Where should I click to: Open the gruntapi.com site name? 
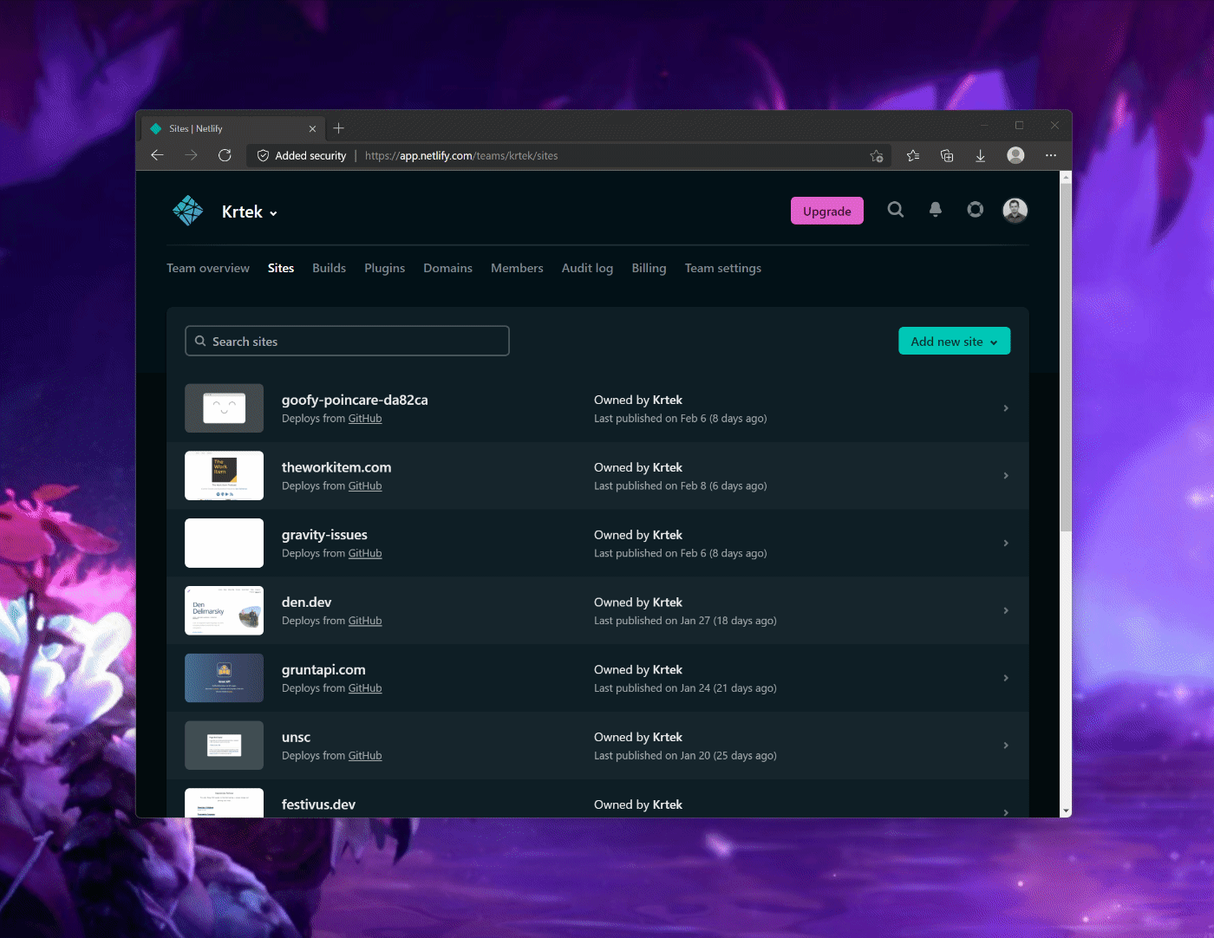[x=323, y=670]
